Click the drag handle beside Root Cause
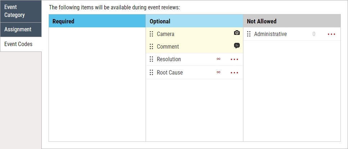348x149 pixels. click(x=151, y=73)
